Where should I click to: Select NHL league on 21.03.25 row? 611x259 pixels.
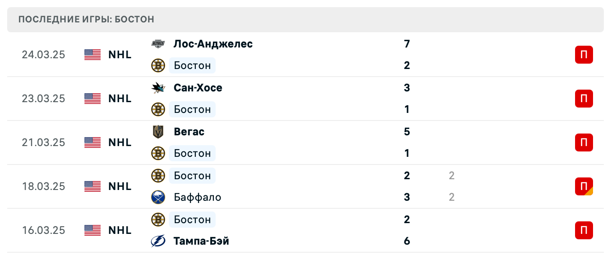coord(120,142)
